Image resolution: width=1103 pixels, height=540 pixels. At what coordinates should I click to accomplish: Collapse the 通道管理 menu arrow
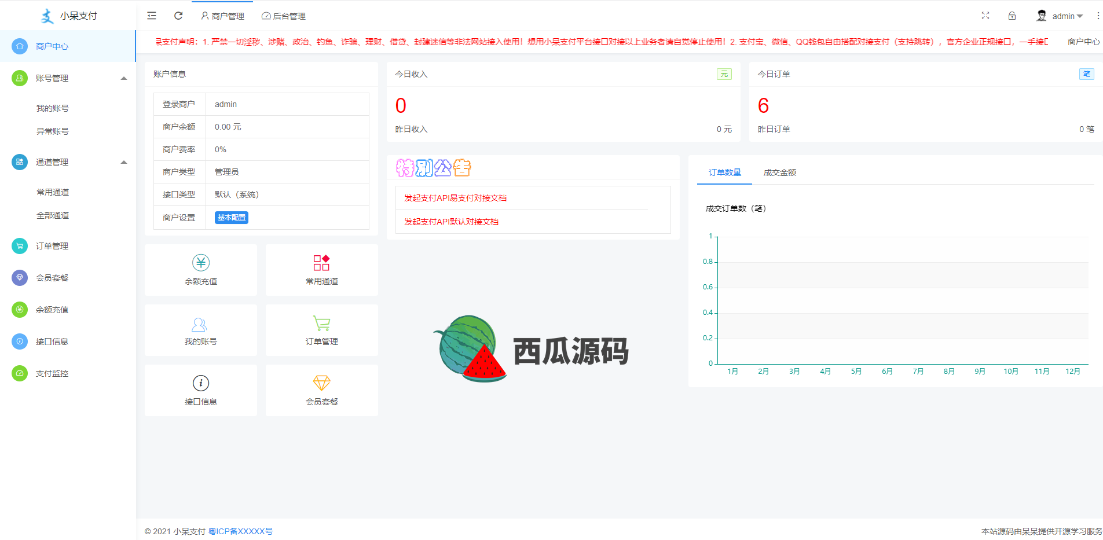click(x=124, y=162)
